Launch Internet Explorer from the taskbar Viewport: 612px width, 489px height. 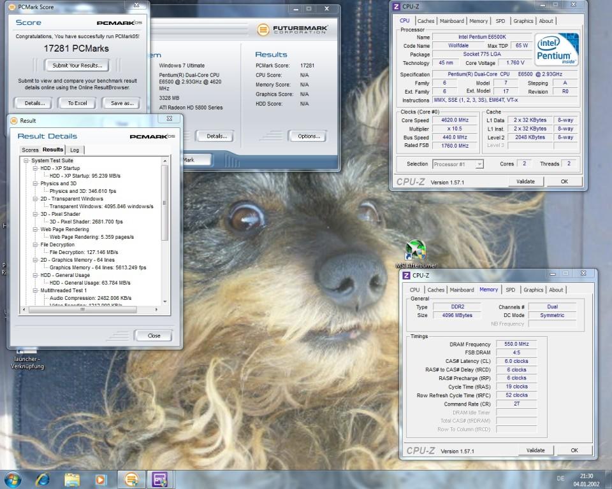tap(43, 479)
